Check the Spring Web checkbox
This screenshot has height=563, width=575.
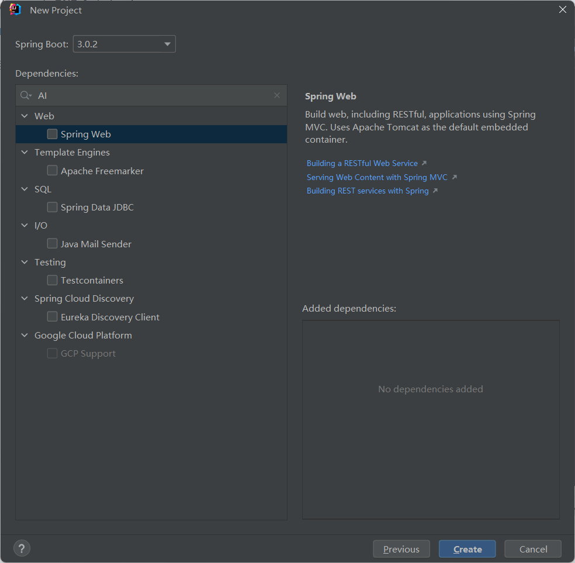click(52, 134)
